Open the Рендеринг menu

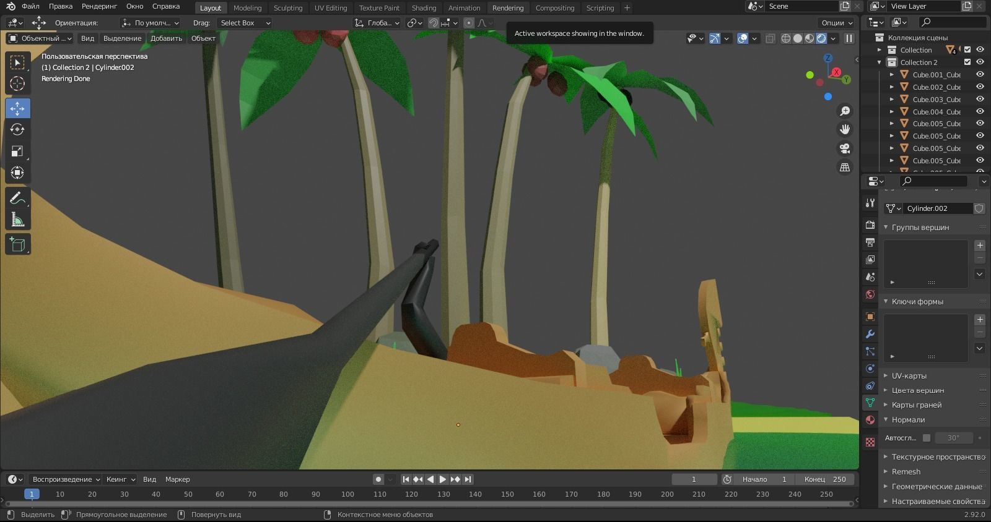point(99,6)
